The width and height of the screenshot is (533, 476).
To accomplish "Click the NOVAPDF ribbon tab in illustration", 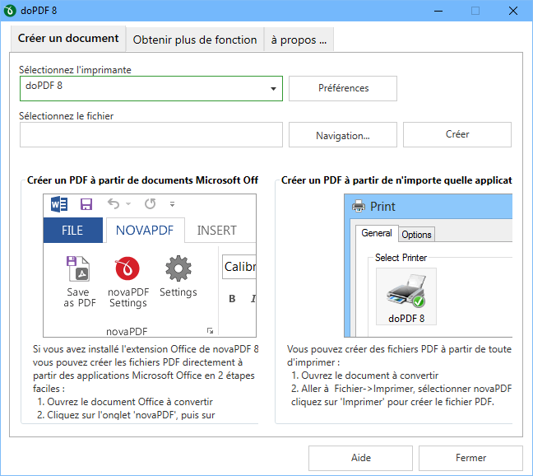I will pos(145,231).
